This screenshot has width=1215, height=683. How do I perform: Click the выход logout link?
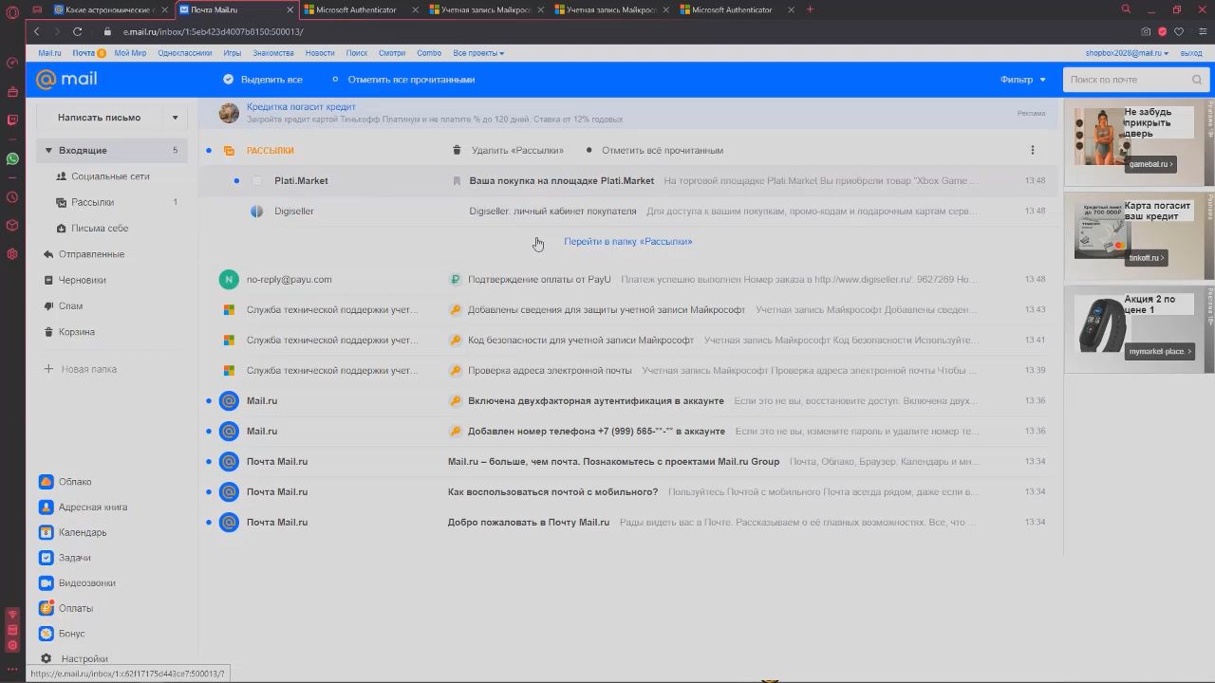point(1190,53)
